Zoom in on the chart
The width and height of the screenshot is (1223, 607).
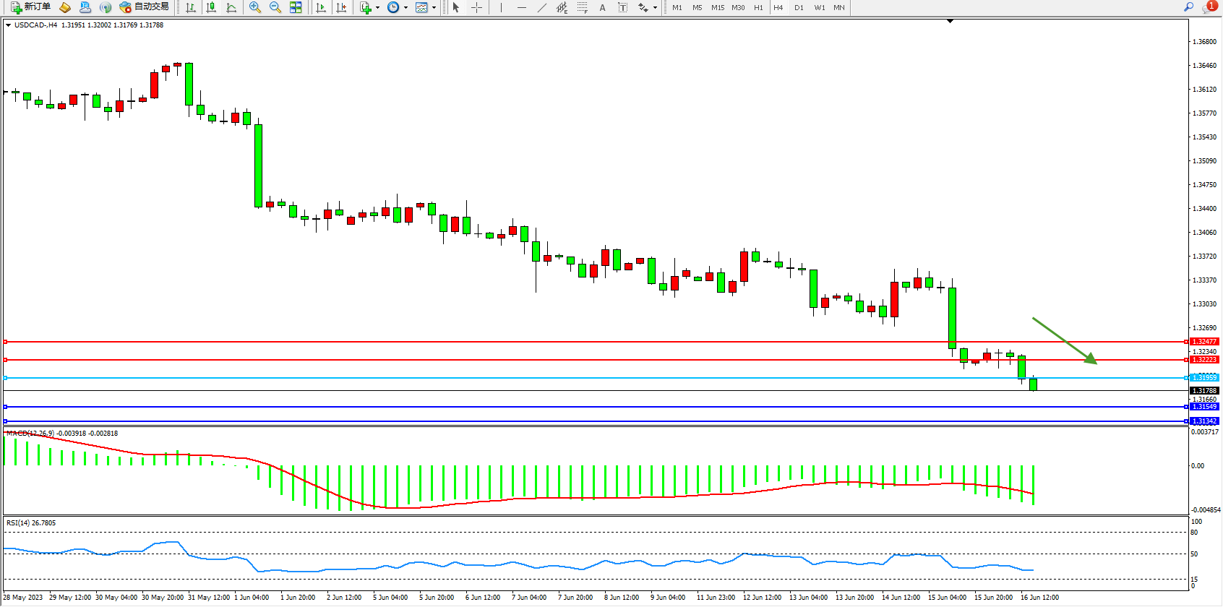[x=255, y=7]
